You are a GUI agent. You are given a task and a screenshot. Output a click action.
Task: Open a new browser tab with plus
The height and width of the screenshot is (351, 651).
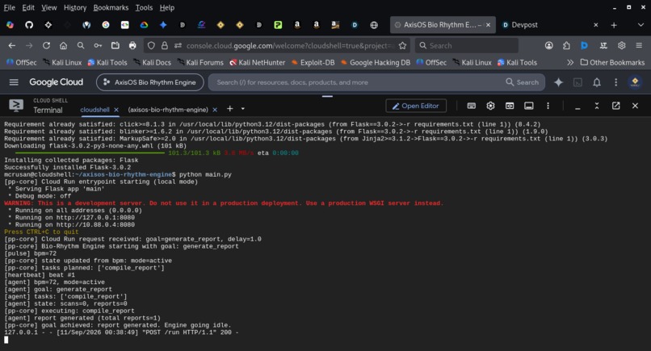(614, 25)
